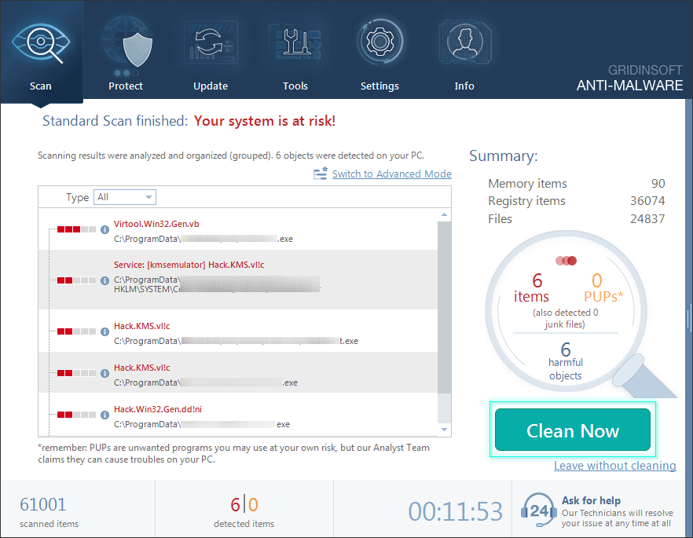
Task: Click the 24-hour Ask for help icon
Action: 537,511
